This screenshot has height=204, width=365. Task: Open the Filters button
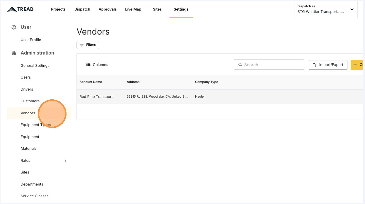(x=88, y=45)
